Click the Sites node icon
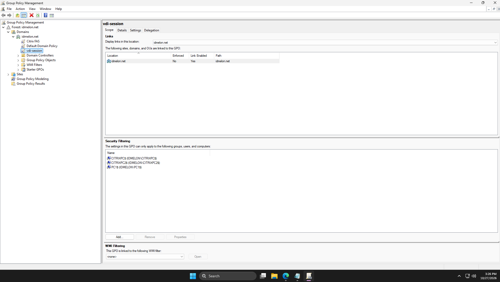Image resolution: width=500 pixels, height=282 pixels. pyautogui.click(x=13, y=74)
